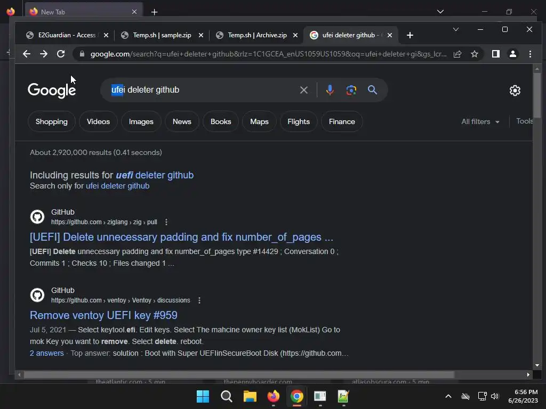Viewport: 546px width, 409px height.
Task: Open the Chrome profile icon
Action: [512, 54]
